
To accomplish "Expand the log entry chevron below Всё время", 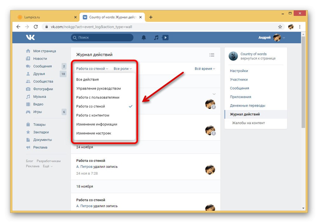I will point(214,94).
